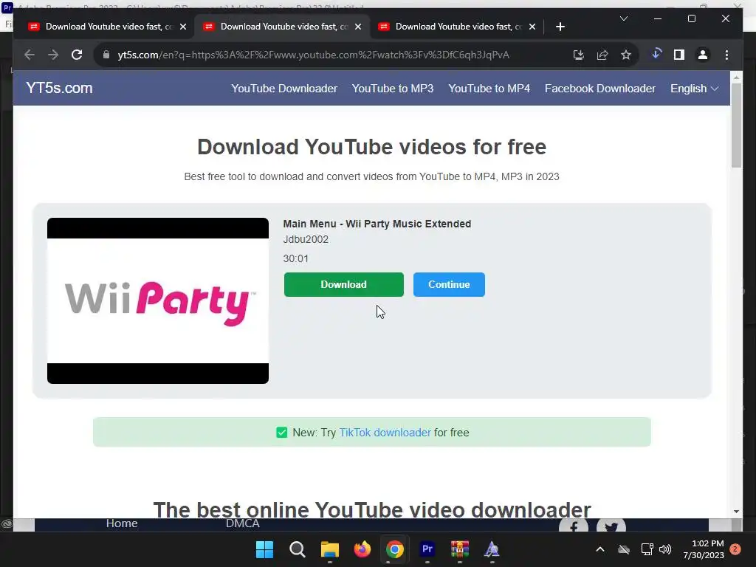Open Facebook Downloader nav link

pyautogui.click(x=599, y=89)
